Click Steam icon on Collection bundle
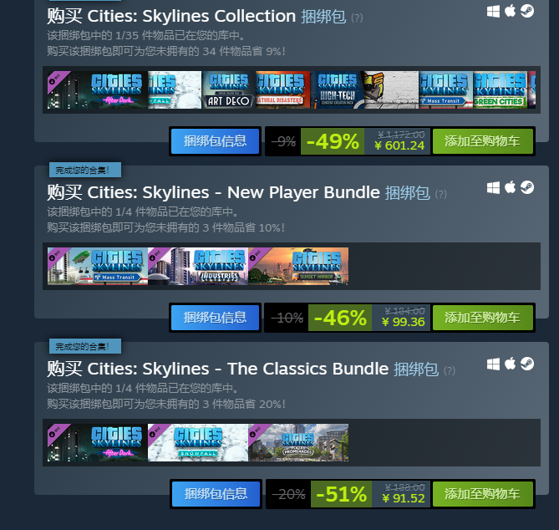This screenshot has width=559, height=530. tap(527, 11)
